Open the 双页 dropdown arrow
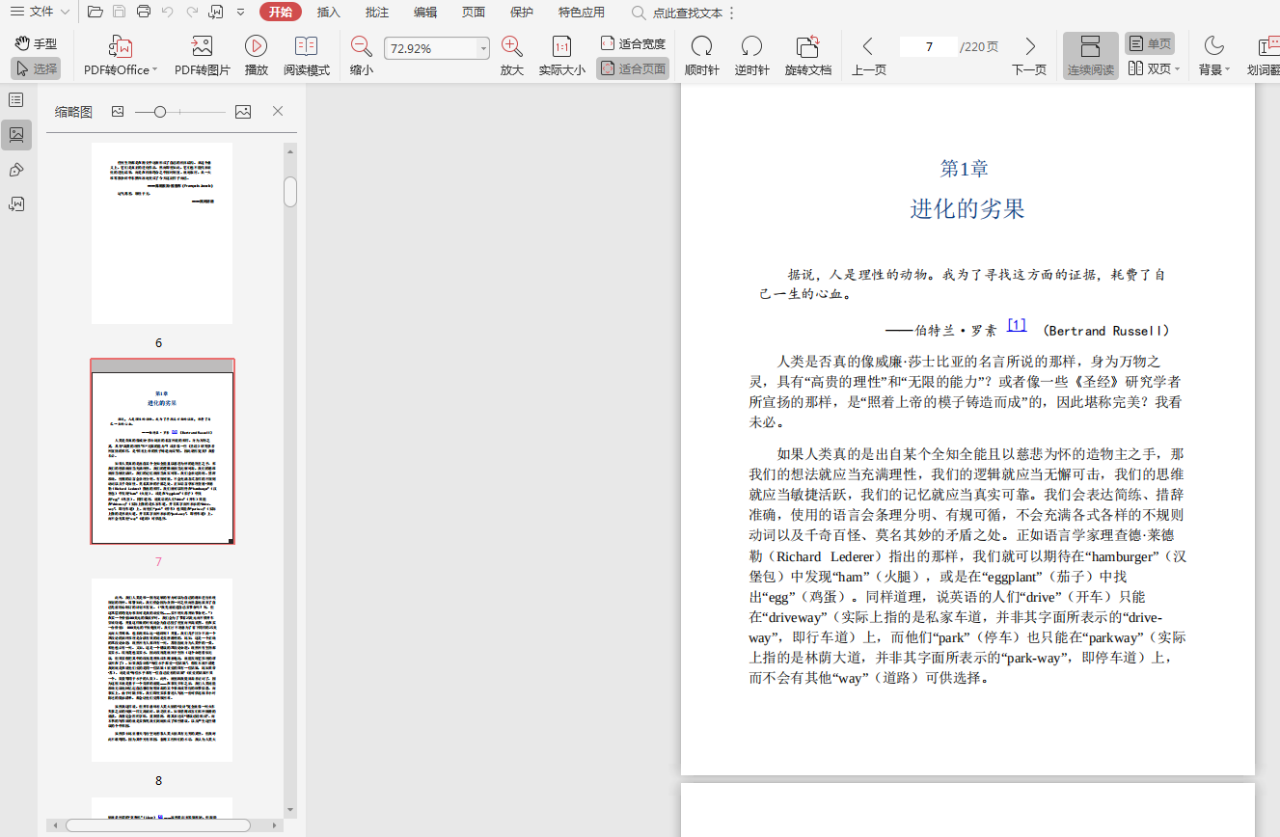The width and height of the screenshot is (1280, 837). [x=1178, y=69]
